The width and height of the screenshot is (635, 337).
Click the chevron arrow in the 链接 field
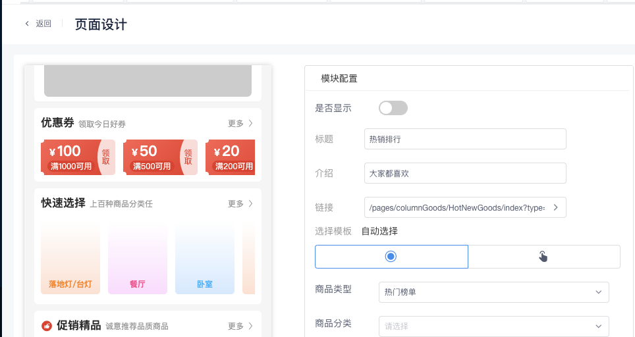coord(555,207)
